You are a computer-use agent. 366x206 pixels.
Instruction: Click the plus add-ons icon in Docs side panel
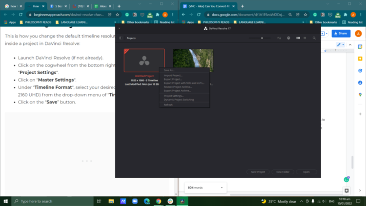tap(360, 114)
